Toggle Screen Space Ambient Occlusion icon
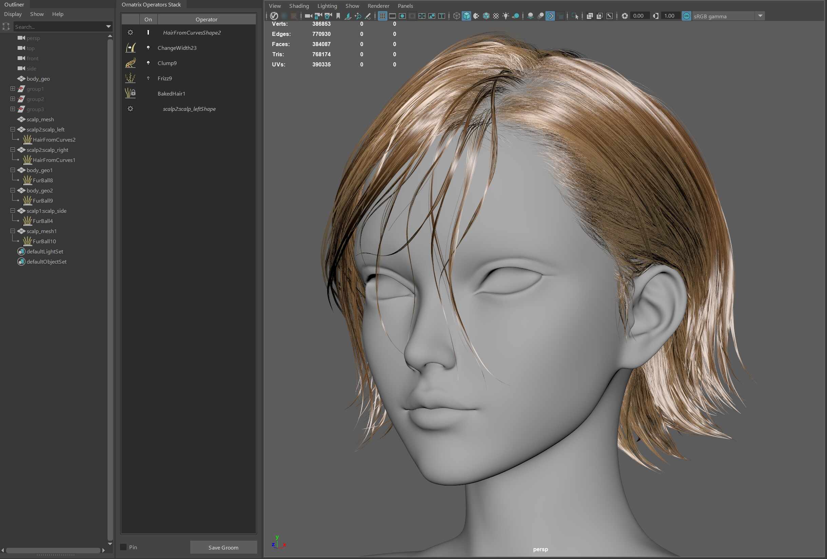Image resolution: width=827 pixels, height=559 pixels. (x=530, y=16)
